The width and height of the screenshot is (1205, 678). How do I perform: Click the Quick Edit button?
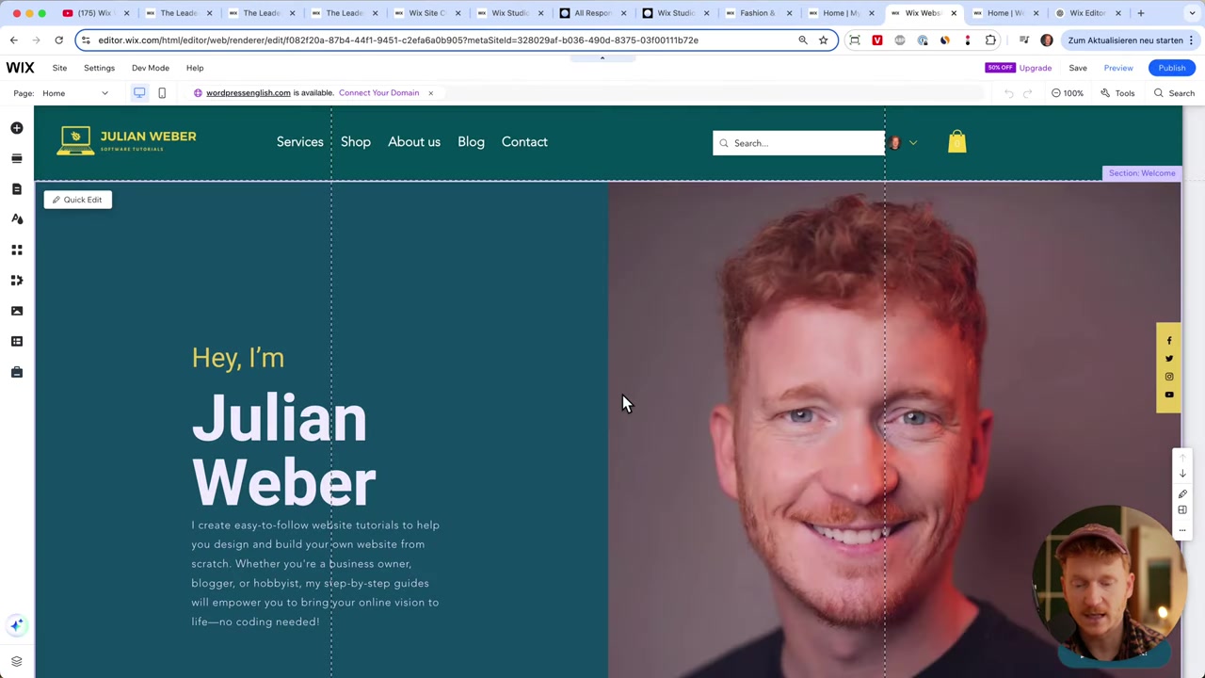pyautogui.click(x=78, y=200)
